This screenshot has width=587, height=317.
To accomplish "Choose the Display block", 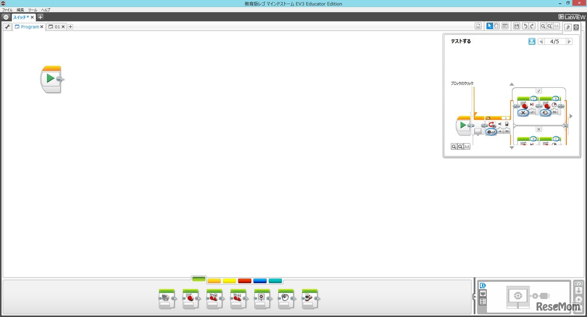I will tap(262, 298).
